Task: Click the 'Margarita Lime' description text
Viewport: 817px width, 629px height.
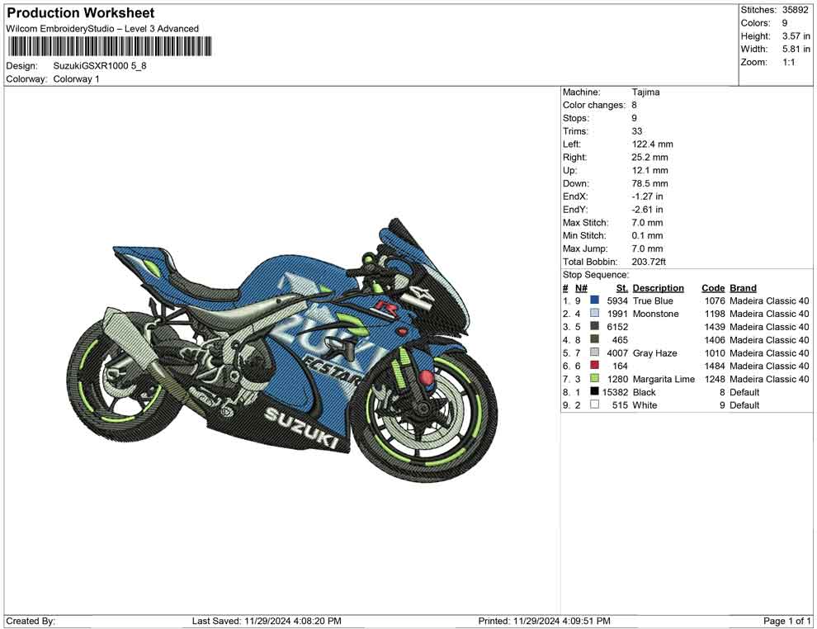Action: pyautogui.click(x=664, y=379)
